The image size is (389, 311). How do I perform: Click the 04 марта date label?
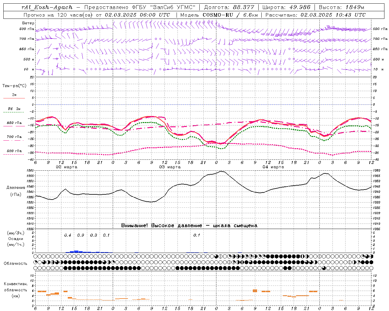273,167
